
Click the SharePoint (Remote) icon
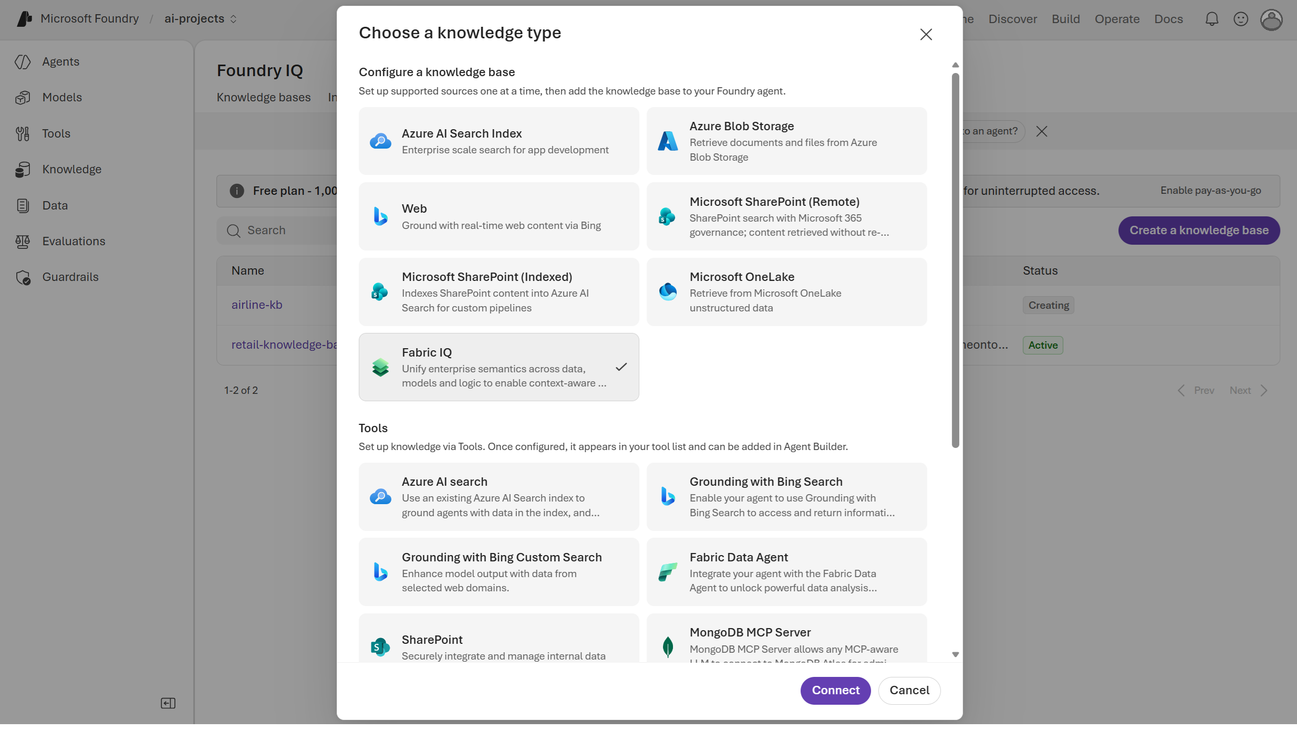(x=667, y=216)
